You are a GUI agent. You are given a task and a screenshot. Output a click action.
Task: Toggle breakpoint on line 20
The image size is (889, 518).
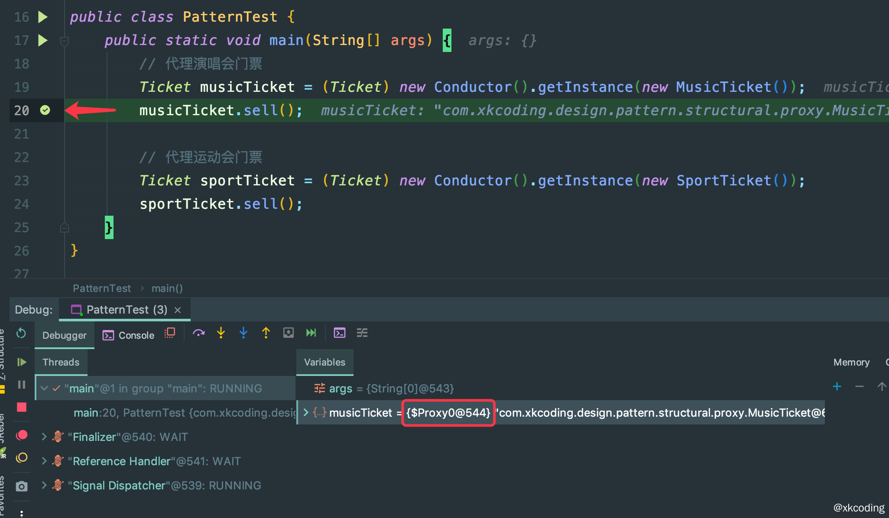pyautogui.click(x=45, y=110)
